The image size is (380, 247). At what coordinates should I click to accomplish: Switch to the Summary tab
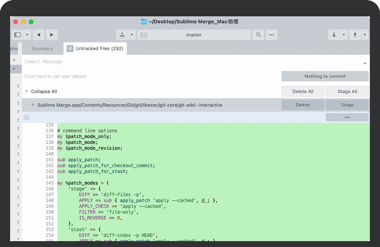[x=42, y=49]
